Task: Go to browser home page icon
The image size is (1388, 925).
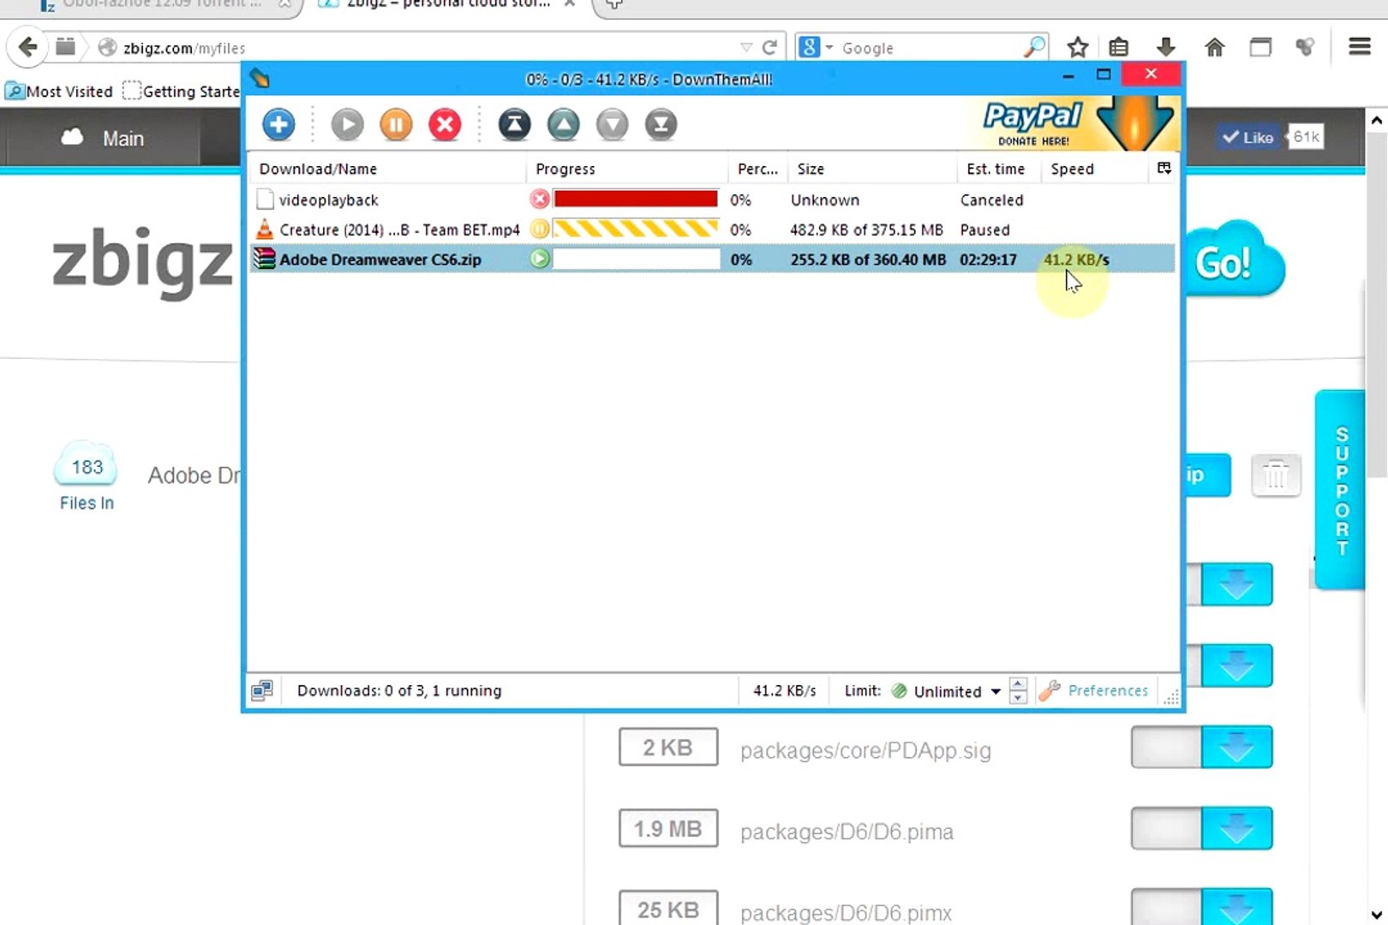Action: coord(1214,47)
